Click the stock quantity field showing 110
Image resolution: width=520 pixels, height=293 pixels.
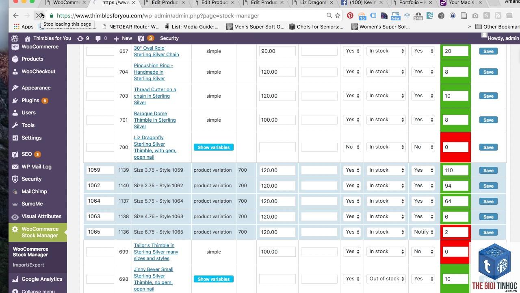(455, 170)
